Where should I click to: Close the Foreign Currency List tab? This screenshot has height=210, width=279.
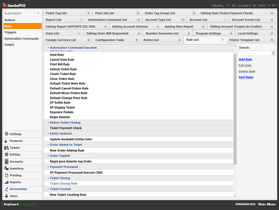click(x=88, y=40)
